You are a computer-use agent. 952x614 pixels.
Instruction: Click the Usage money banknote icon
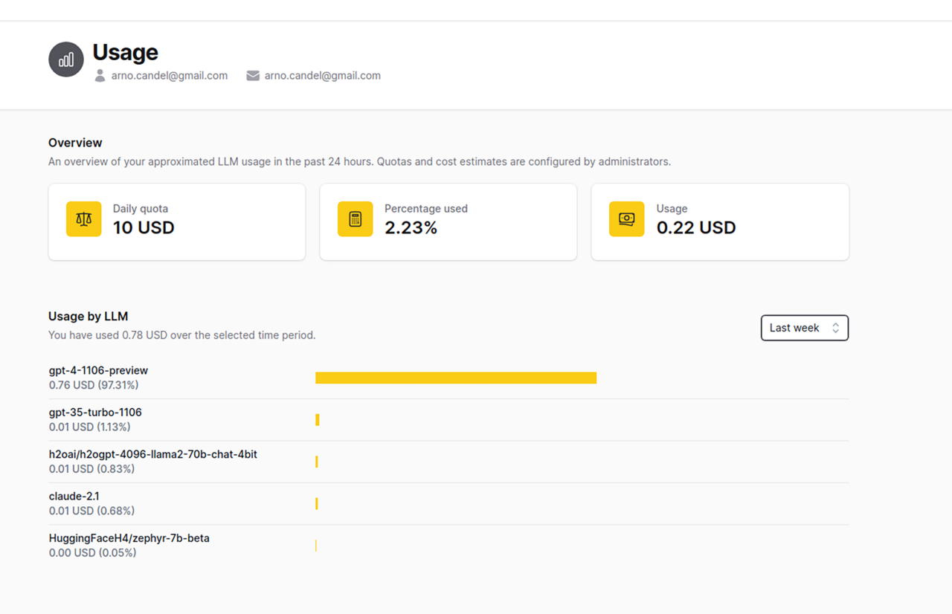(x=626, y=219)
